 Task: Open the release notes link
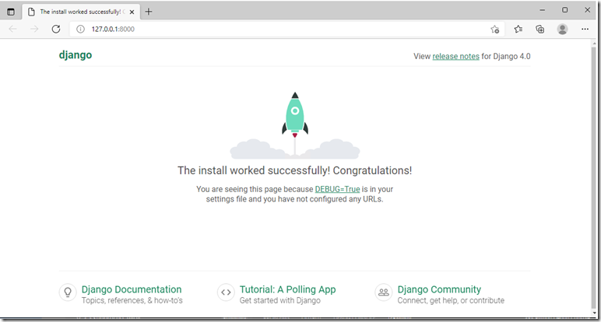(455, 56)
